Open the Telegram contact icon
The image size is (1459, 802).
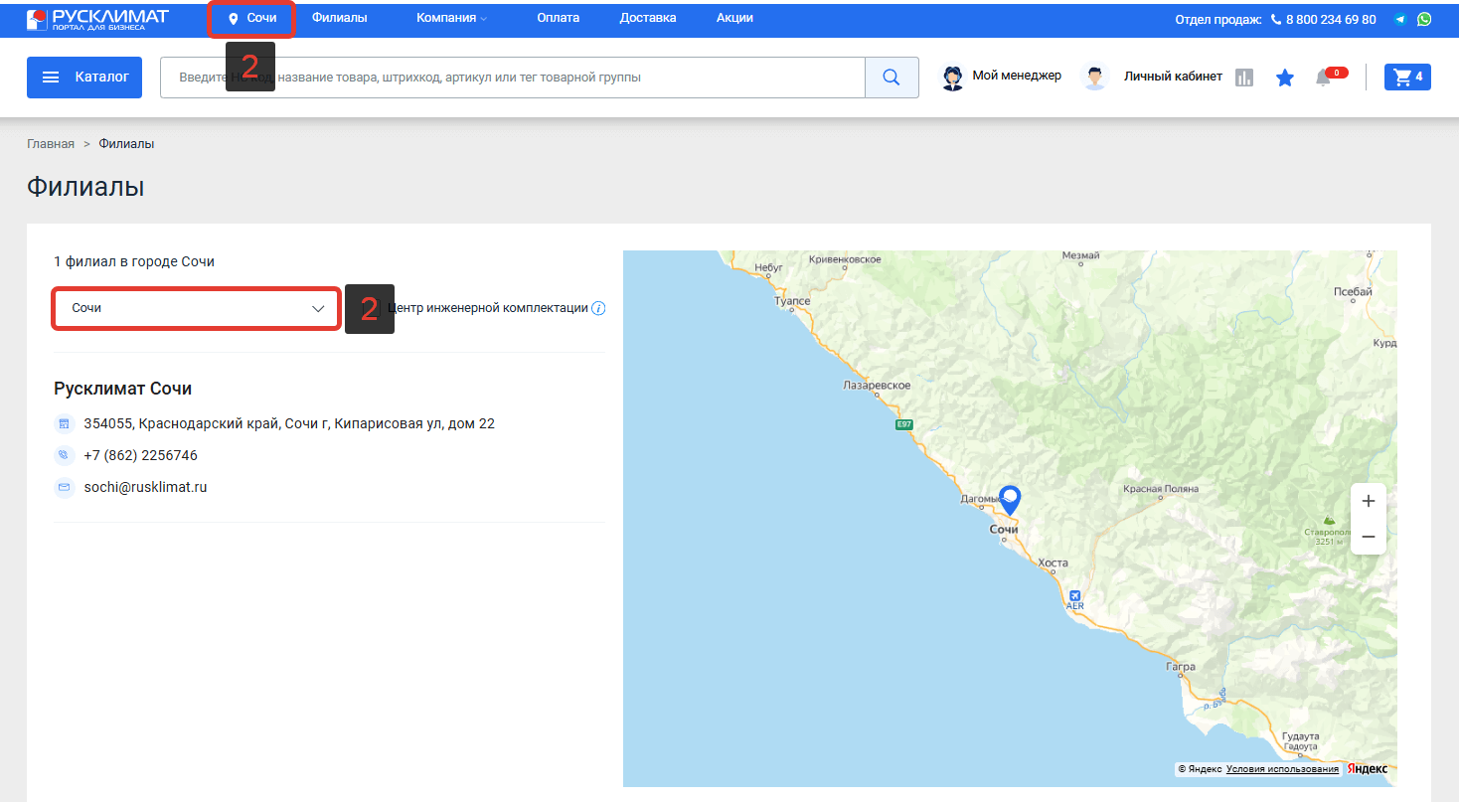point(1400,19)
